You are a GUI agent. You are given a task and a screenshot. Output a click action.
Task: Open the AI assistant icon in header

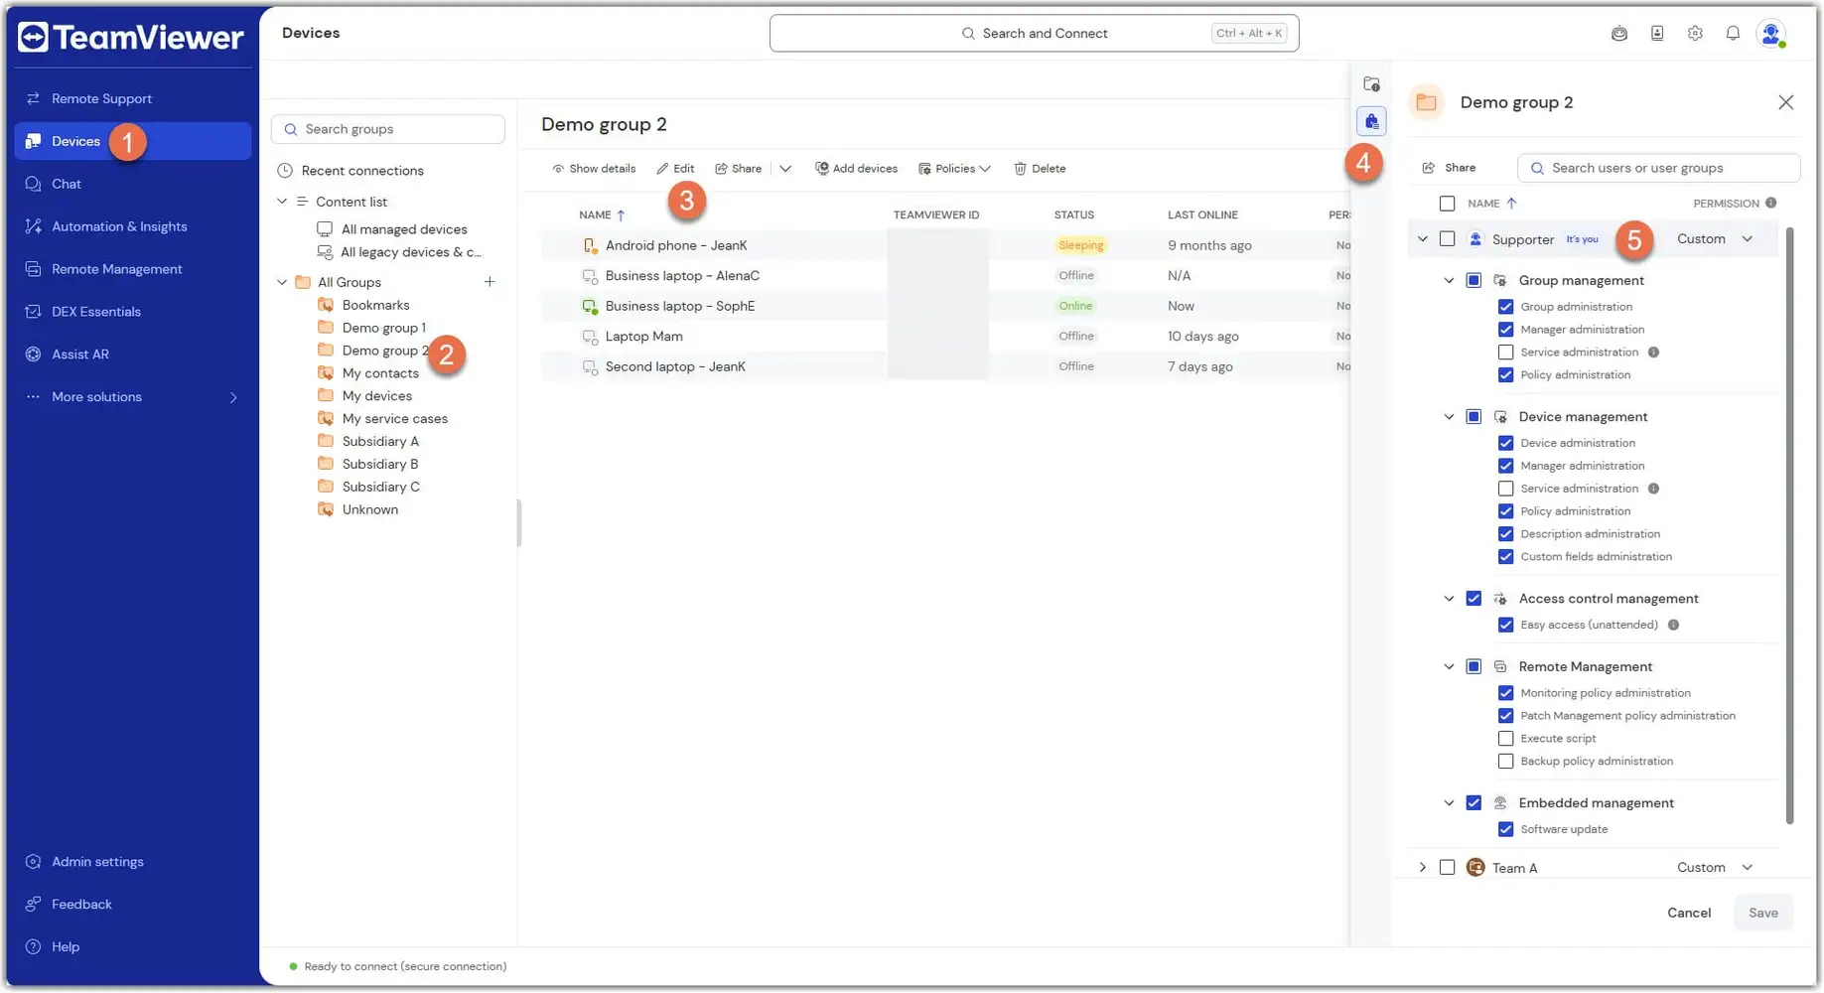point(1619,33)
